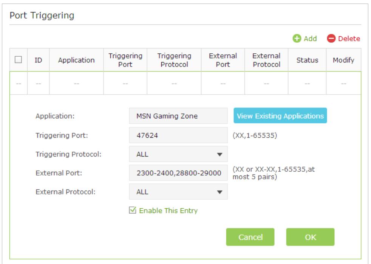371x264 pixels.
Task: Toggle the Enable This Entry checkbox
Action: (x=133, y=210)
